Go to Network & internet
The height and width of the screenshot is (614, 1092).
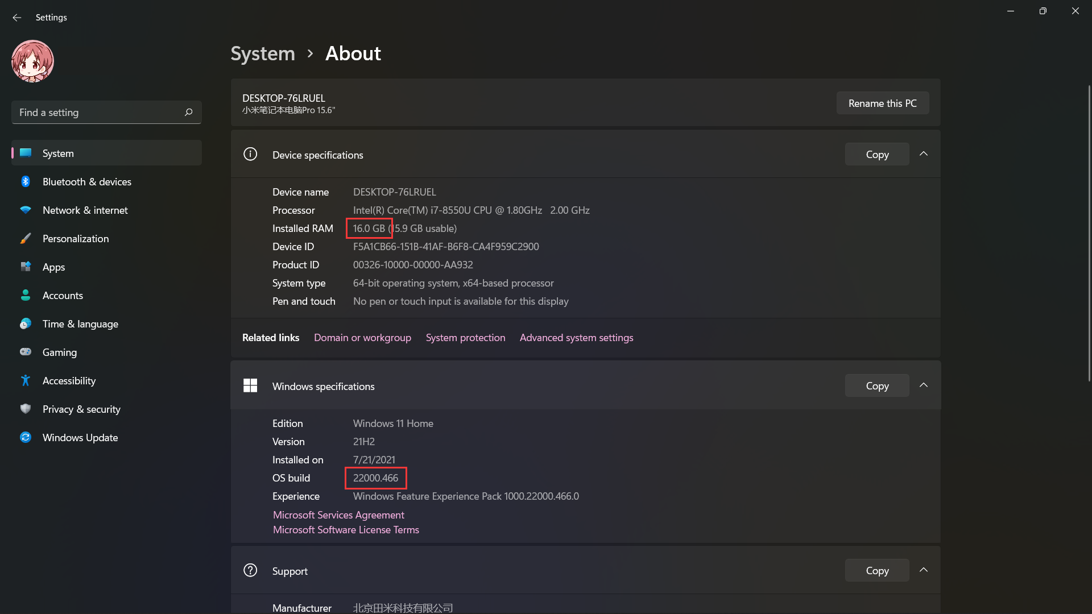106,210
